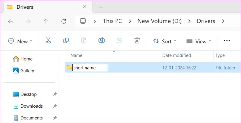The width and height of the screenshot is (241, 123).
Task: Click the Delete trash can icon
Action: (x=137, y=41)
